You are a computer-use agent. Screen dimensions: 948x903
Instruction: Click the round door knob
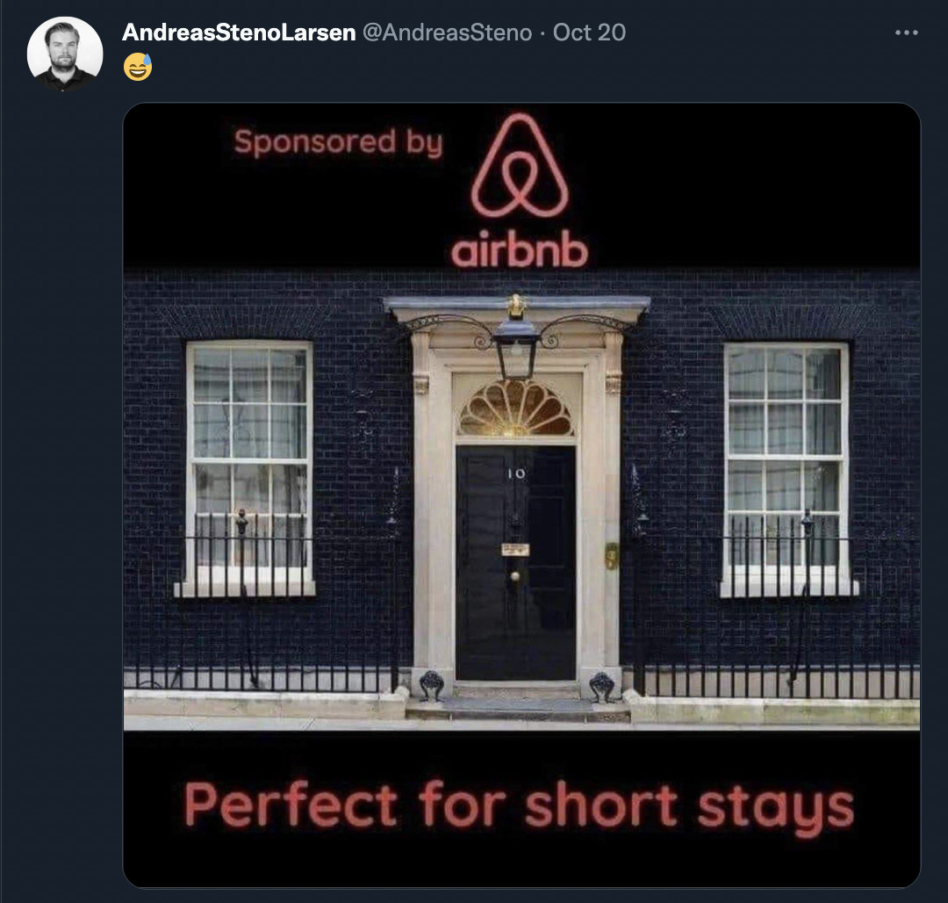pyautogui.click(x=515, y=576)
